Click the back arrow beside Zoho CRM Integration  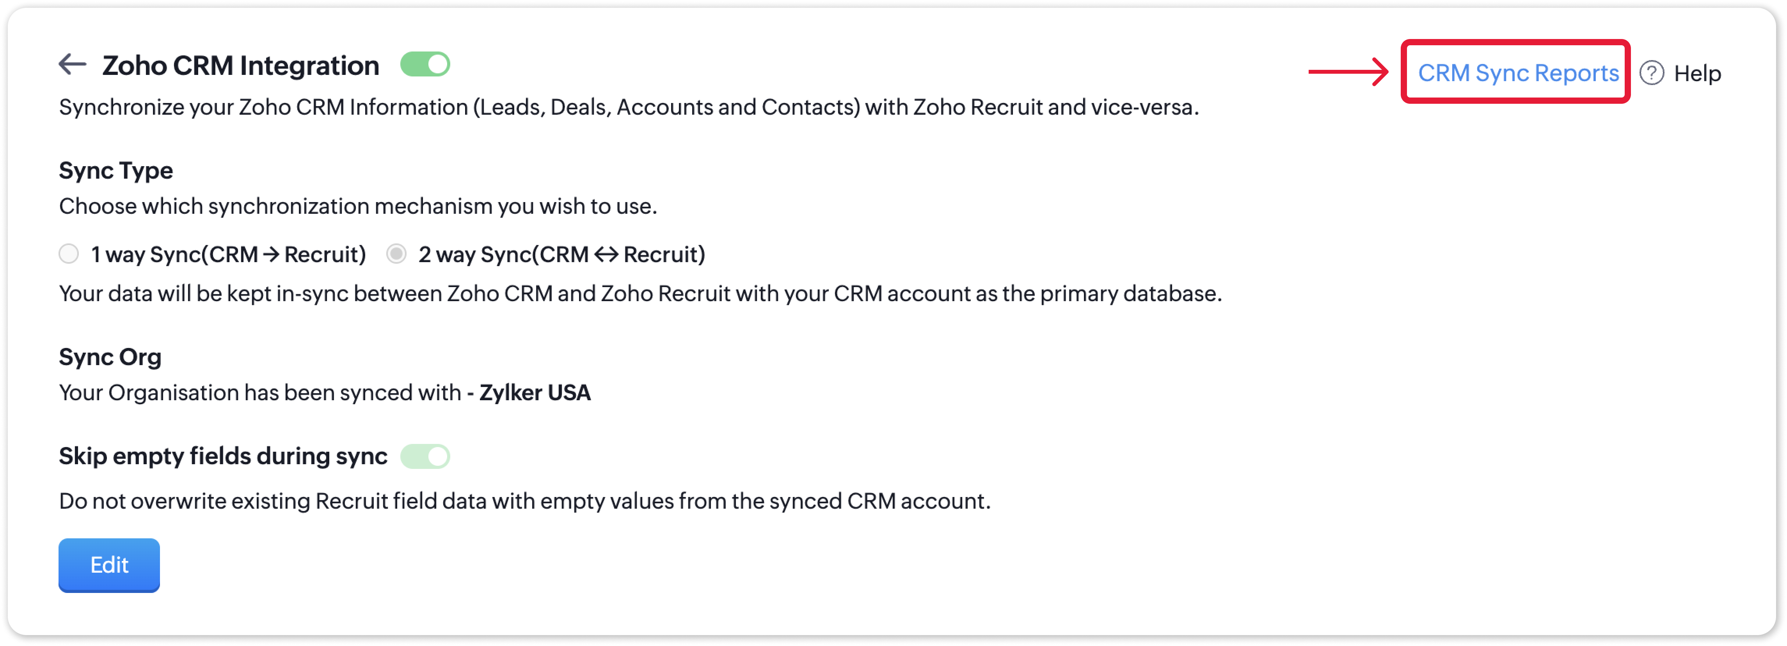click(72, 64)
